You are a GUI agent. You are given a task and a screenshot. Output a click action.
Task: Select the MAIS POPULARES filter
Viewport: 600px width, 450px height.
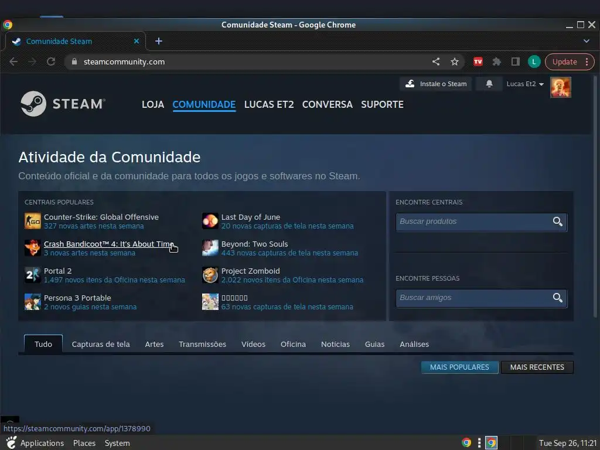[x=459, y=367]
